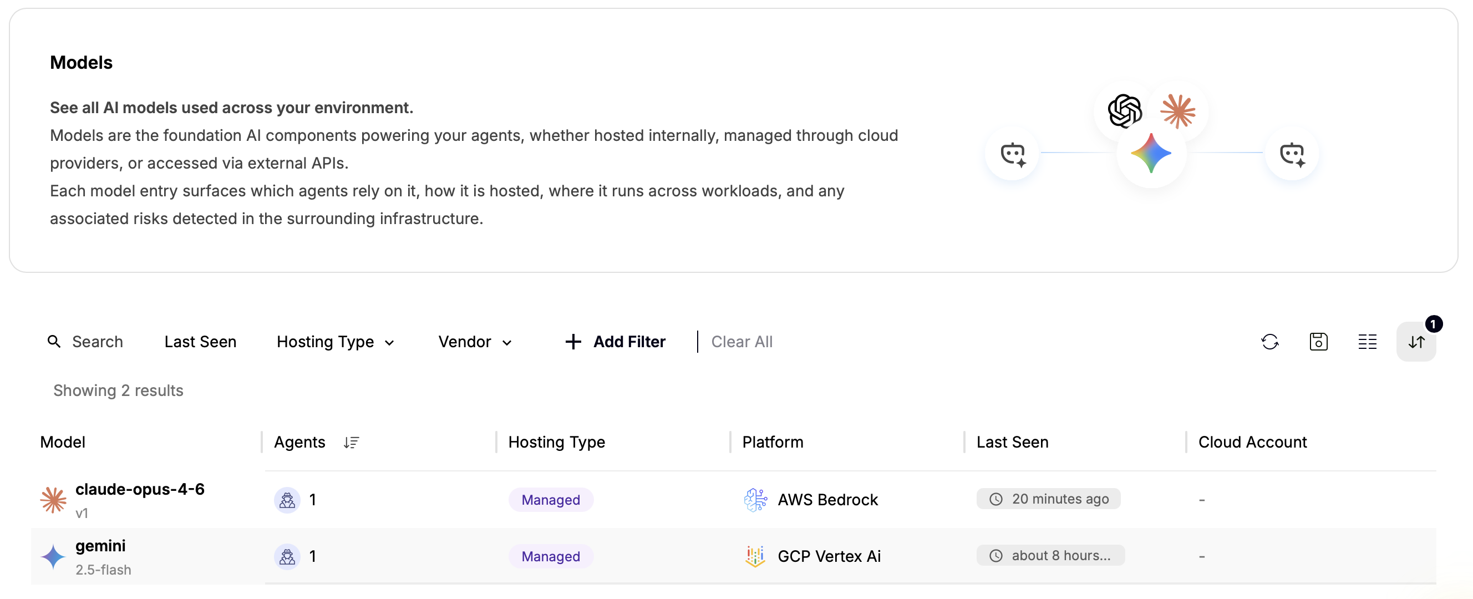The image size is (1473, 599).
Task: Open the gemini model entry
Action: [100, 546]
